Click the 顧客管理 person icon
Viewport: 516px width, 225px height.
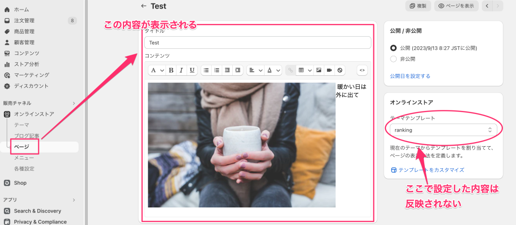coord(7,42)
